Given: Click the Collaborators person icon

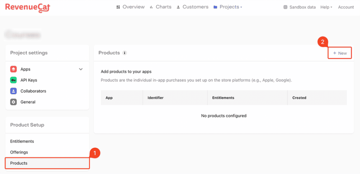Looking at the screenshot, I should click(13, 91).
